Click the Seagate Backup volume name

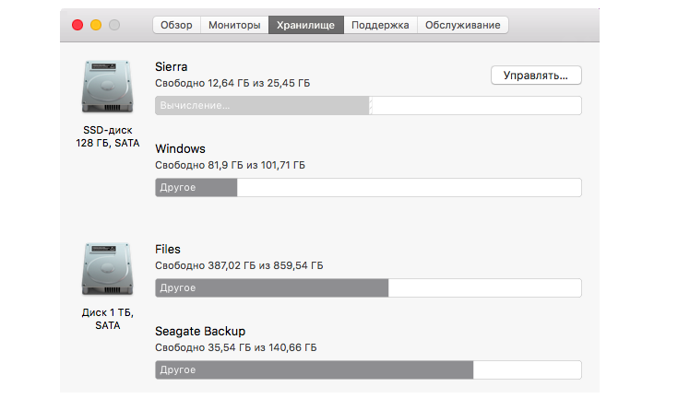click(201, 331)
